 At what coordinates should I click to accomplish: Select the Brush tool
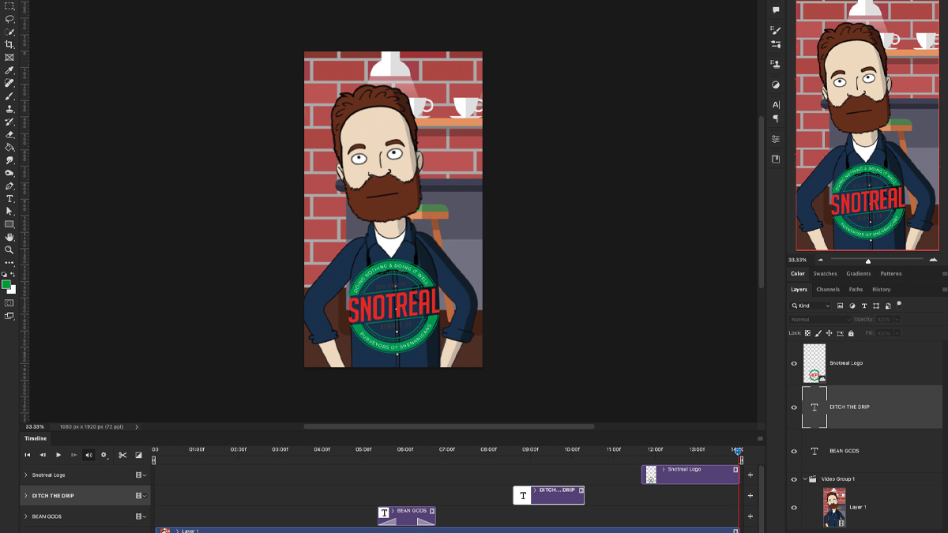[x=9, y=96]
